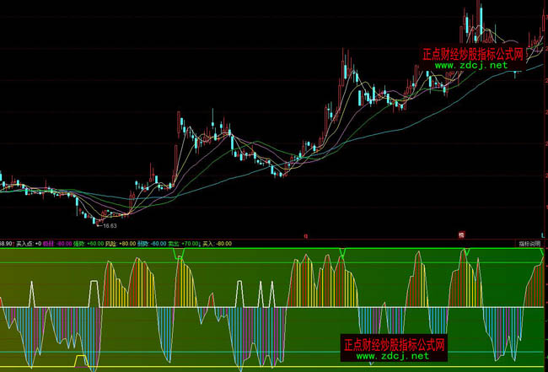This screenshot has height=372, width=548.
Task: Select the 买入 -80.00 indicator value
Action: [217, 243]
